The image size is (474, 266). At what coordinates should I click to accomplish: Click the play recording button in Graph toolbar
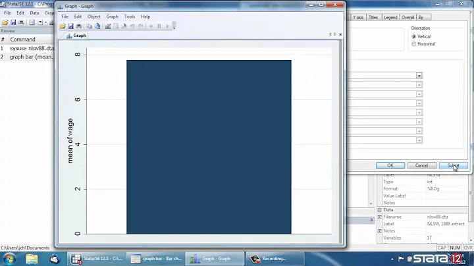coord(167,26)
